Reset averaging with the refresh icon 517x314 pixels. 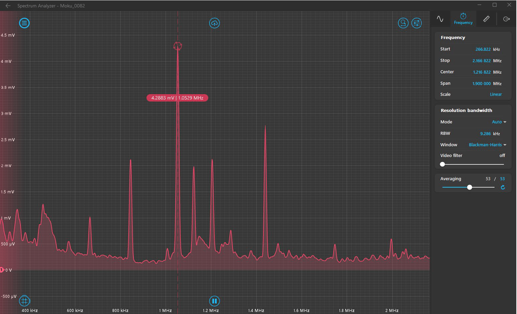coord(503,187)
